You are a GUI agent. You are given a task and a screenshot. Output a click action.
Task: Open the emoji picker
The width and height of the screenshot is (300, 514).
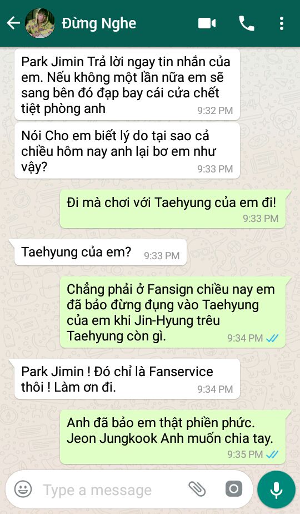click(x=23, y=489)
